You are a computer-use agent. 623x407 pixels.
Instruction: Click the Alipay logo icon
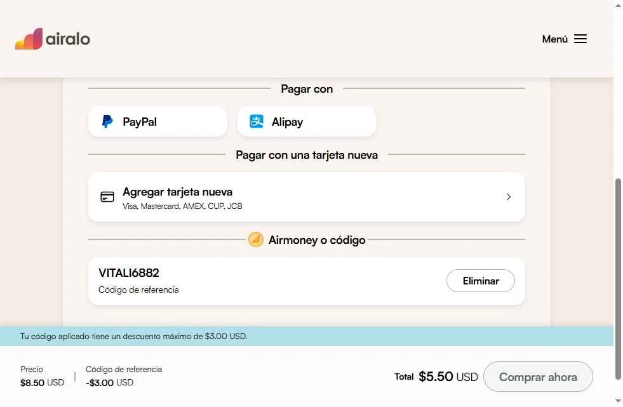[x=257, y=121]
